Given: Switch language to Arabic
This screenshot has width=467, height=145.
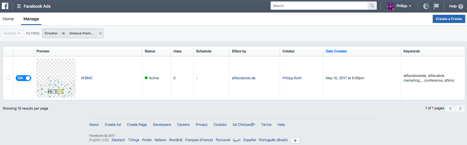Looking at the screenshot, I should (x=237, y=140).
